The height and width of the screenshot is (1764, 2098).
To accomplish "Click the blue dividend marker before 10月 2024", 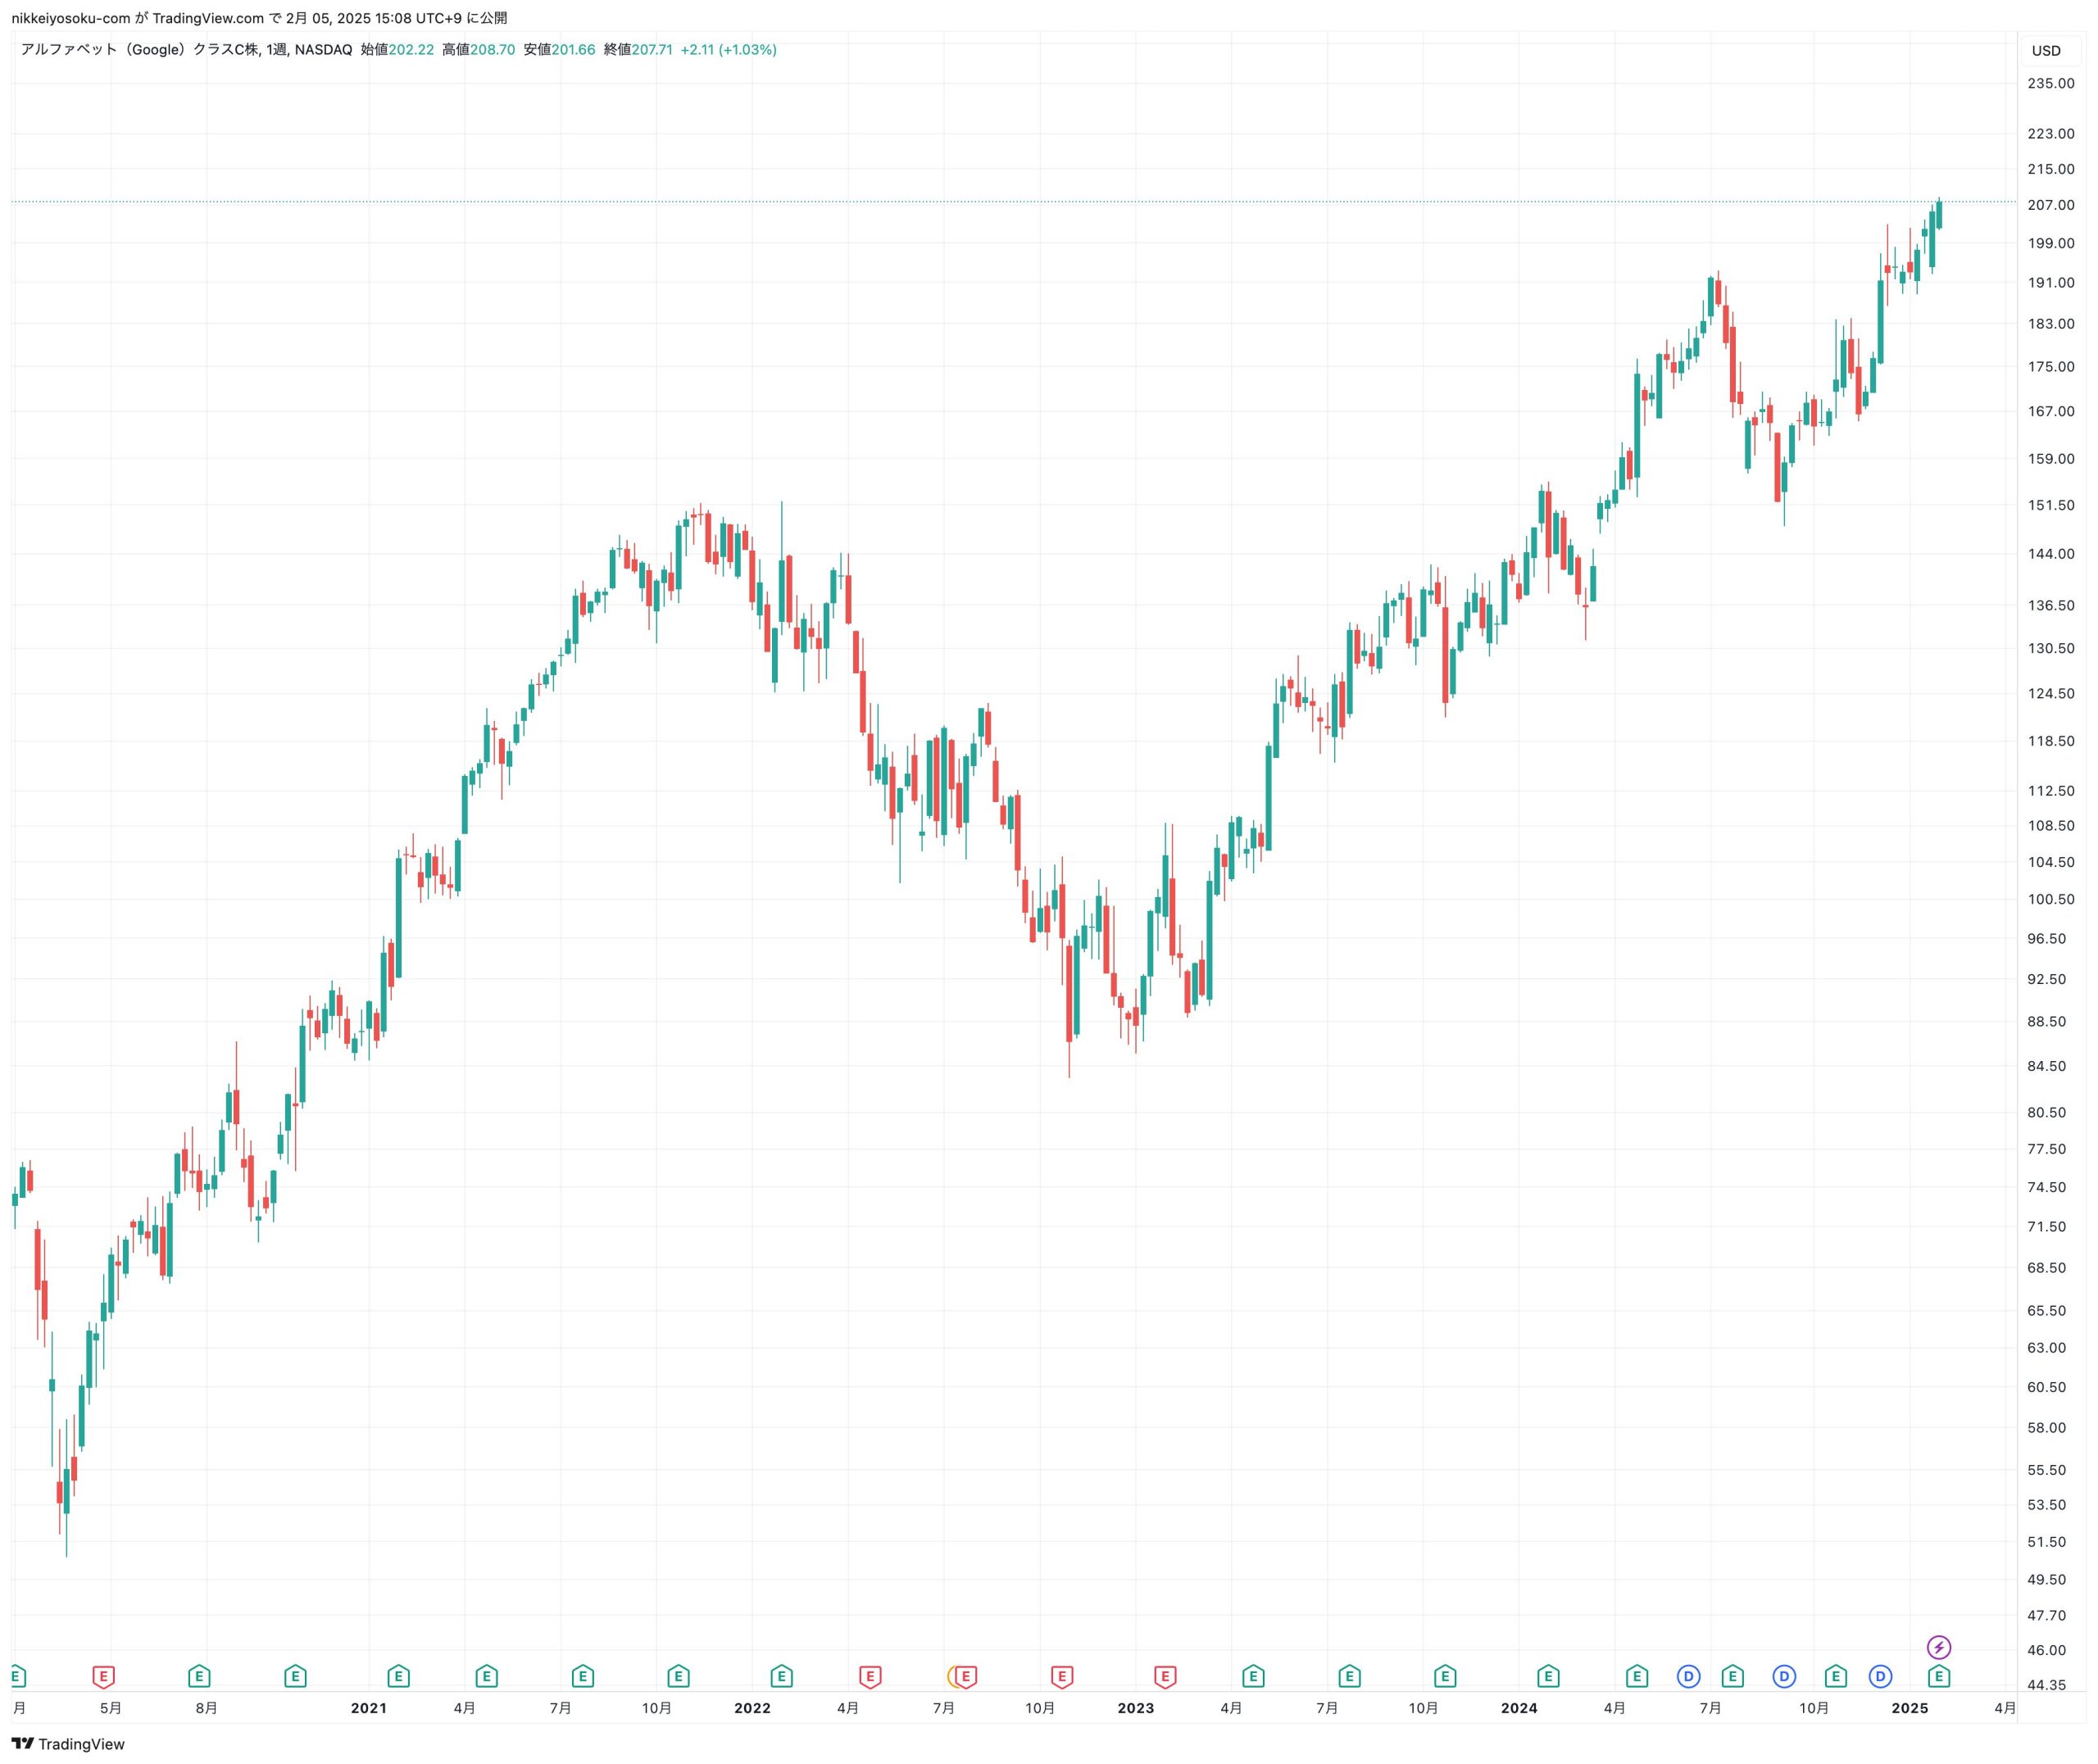I will (x=1784, y=1676).
